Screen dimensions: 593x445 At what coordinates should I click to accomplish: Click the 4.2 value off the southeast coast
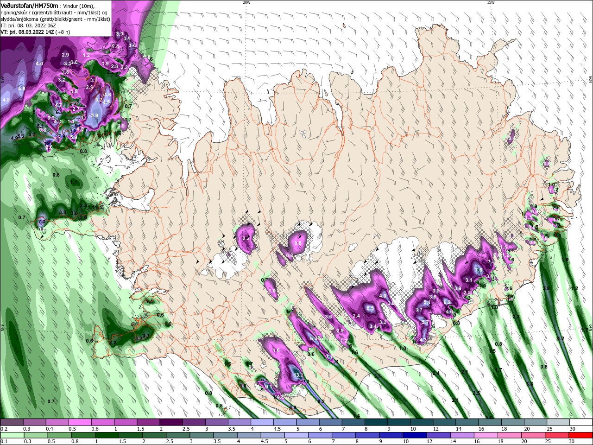[561, 338]
